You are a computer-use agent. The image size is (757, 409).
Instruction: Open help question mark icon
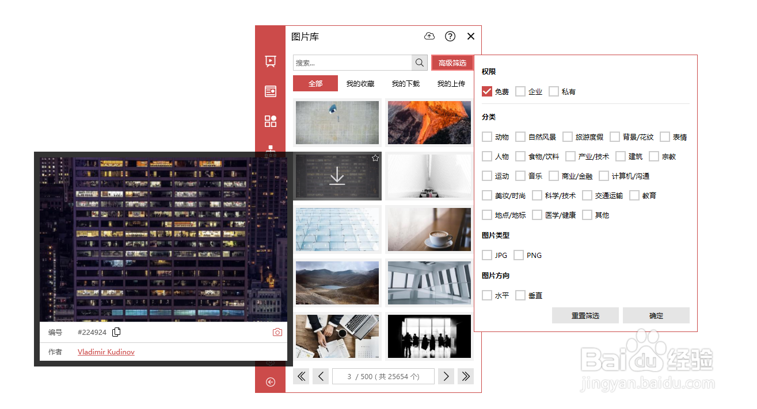450,36
